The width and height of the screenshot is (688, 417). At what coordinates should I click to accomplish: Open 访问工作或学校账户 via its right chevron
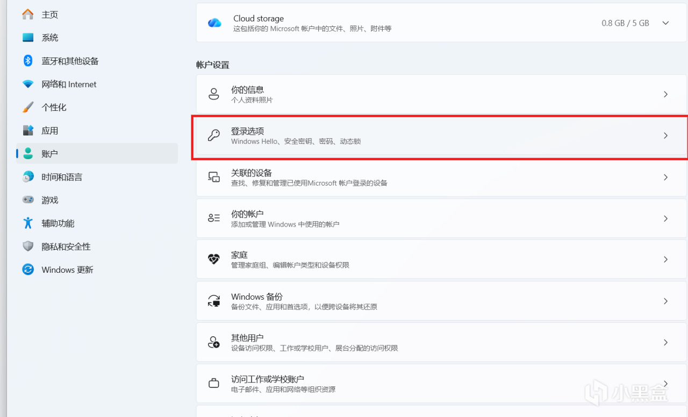[x=665, y=383]
